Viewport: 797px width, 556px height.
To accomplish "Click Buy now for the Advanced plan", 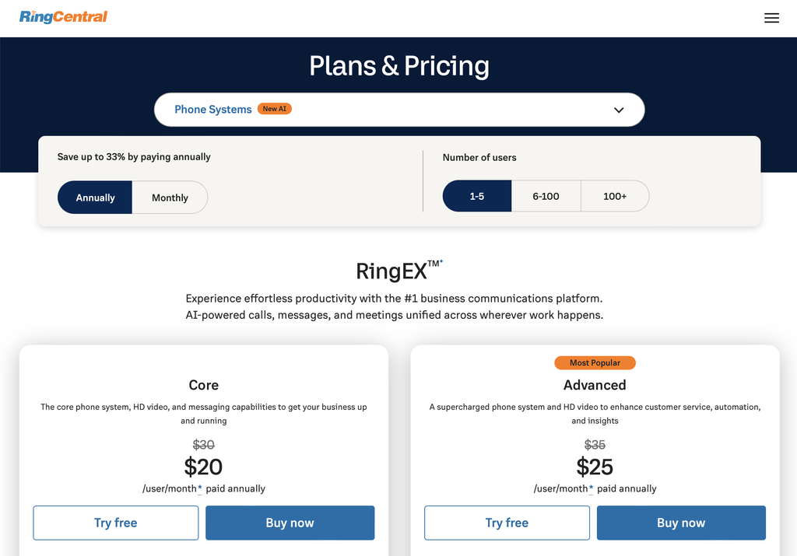I will 681,523.
